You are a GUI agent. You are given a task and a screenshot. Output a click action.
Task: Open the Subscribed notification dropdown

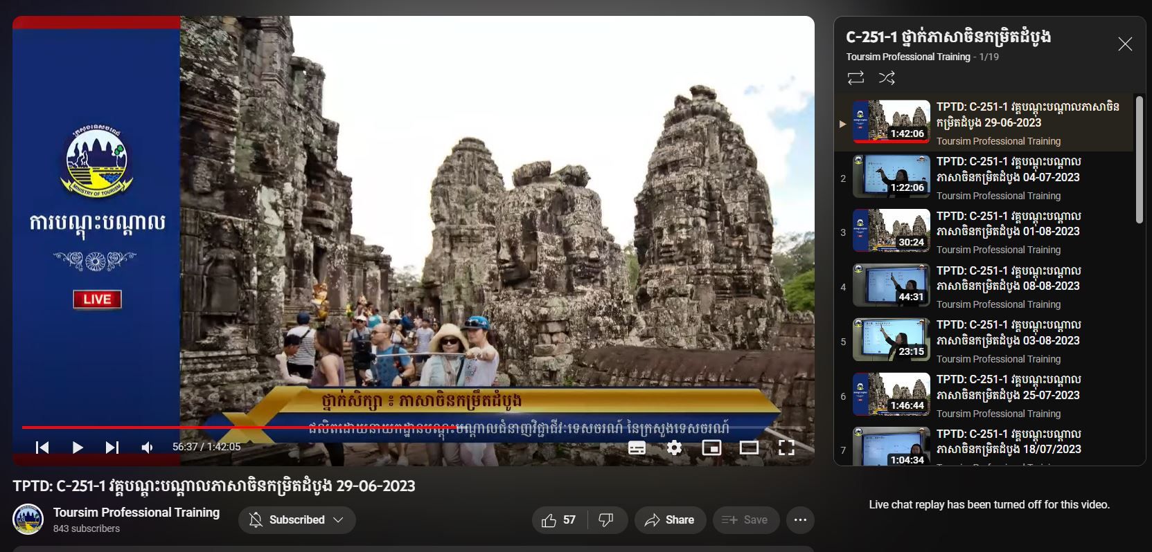(296, 520)
